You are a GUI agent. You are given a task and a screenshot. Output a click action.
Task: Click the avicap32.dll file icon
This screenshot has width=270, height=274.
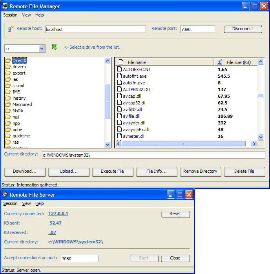click(120, 103)
